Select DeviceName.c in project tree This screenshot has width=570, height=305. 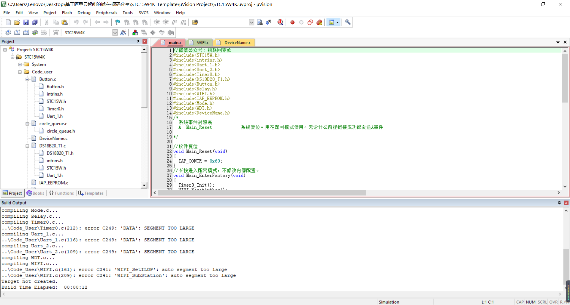[53, 138]
